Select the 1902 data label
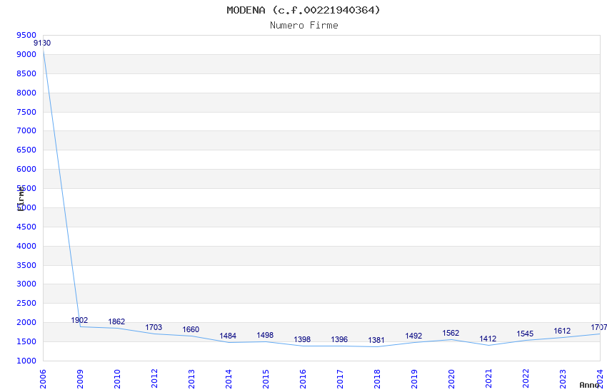 (79, 320)
